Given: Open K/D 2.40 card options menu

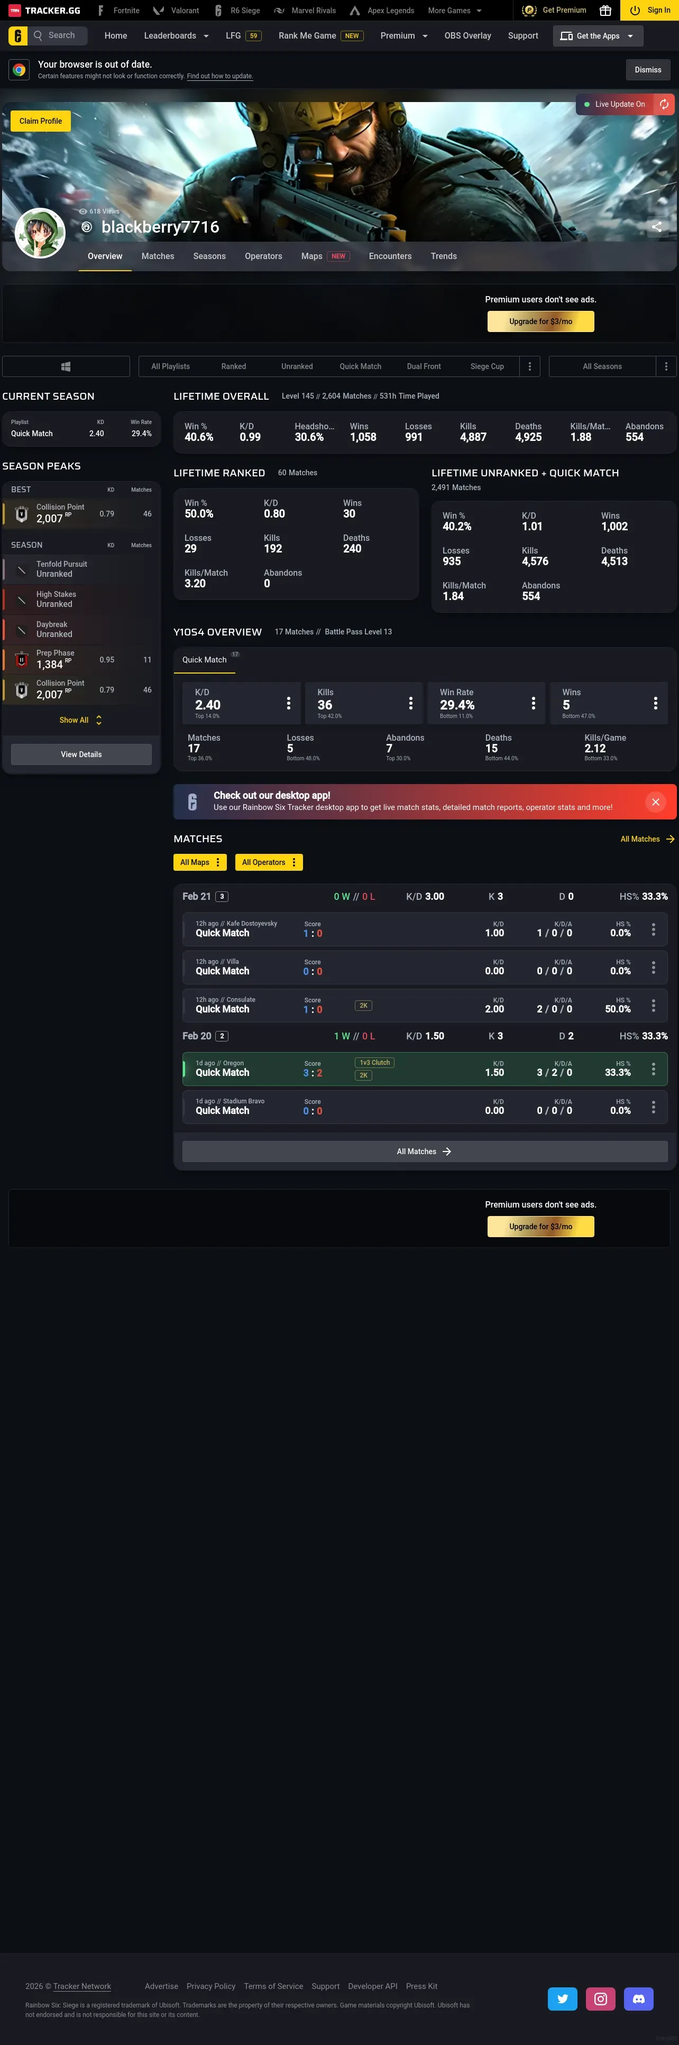Looking at the screenshot, I should pyautogui.click(x=288, y=703).
